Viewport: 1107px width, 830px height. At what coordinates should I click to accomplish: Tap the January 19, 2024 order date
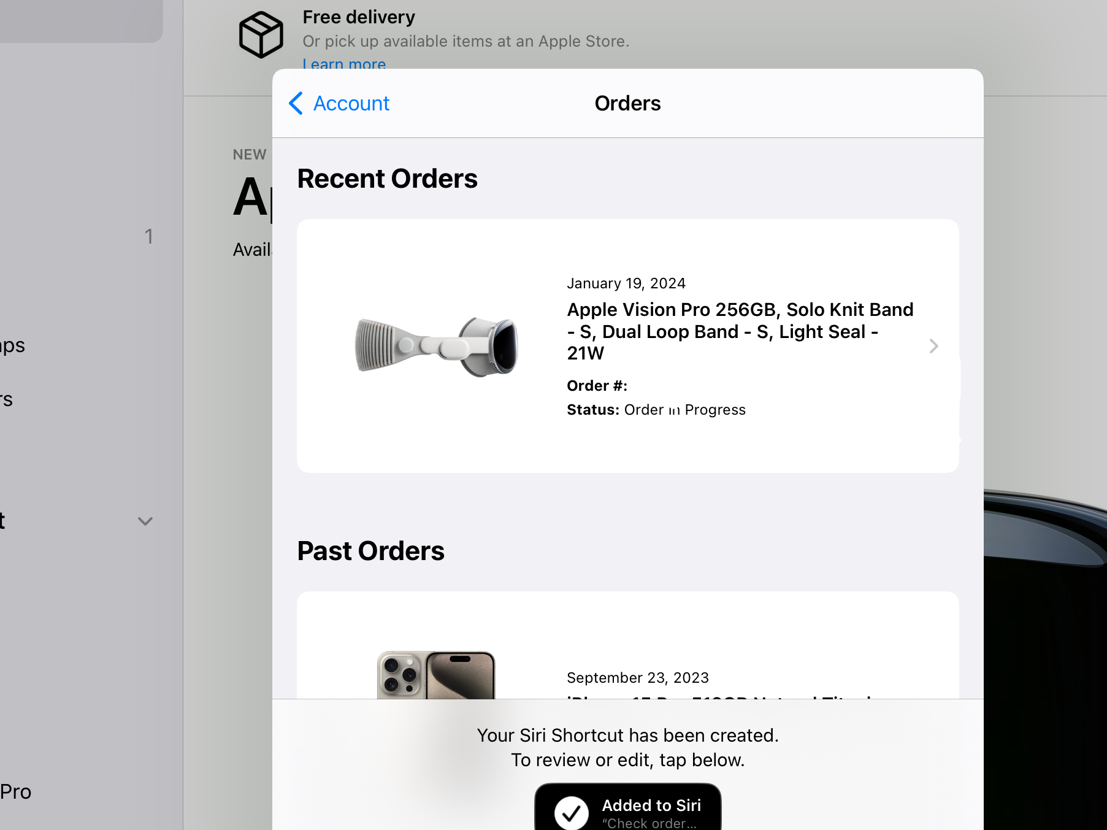click(626, 283)
